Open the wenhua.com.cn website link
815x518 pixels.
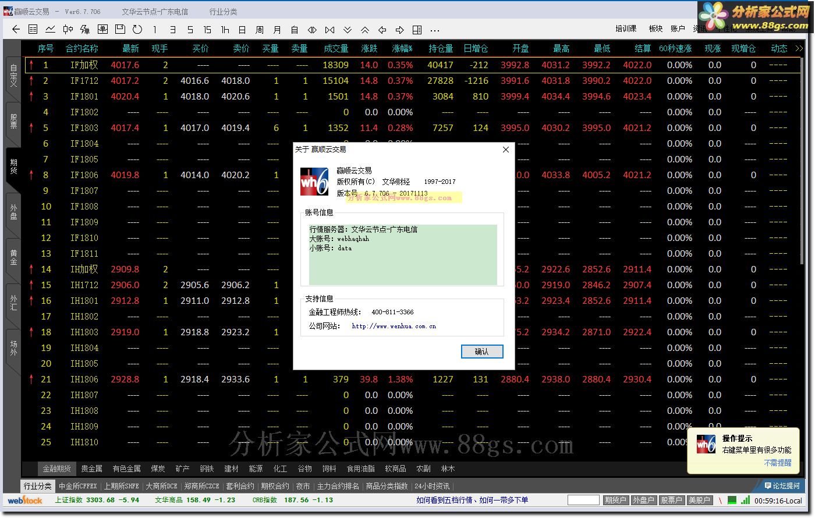(394, 327)
